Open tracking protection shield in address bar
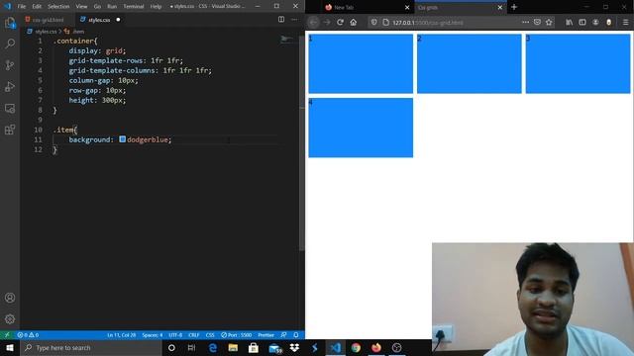The image size is (634, 356). [374, 22]
